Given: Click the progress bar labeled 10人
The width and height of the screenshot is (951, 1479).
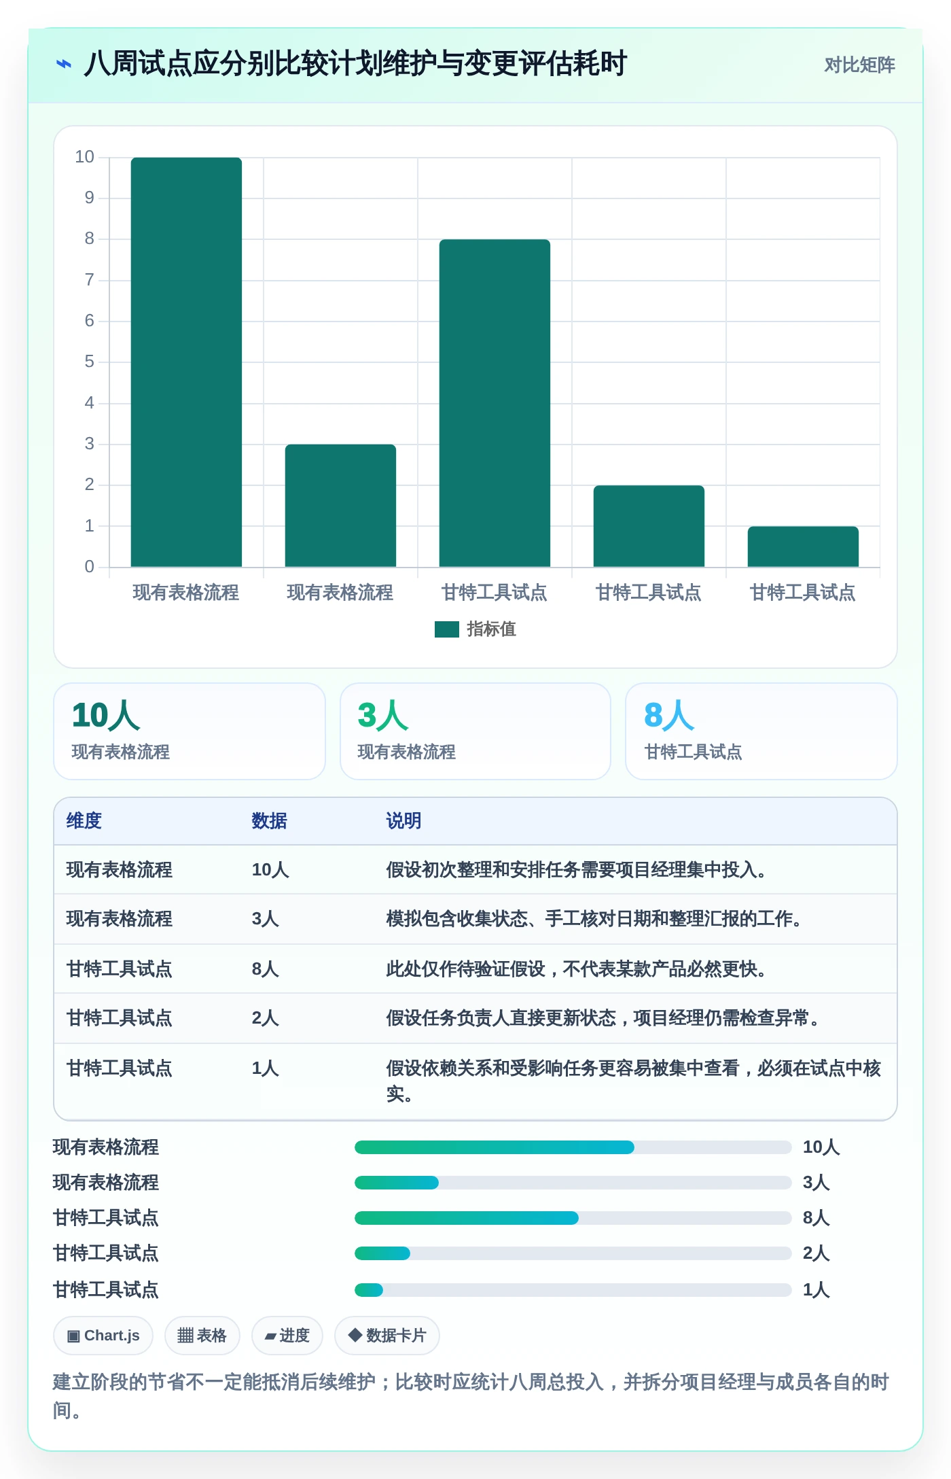Looking at the screenshot, I should (573, 1147).
